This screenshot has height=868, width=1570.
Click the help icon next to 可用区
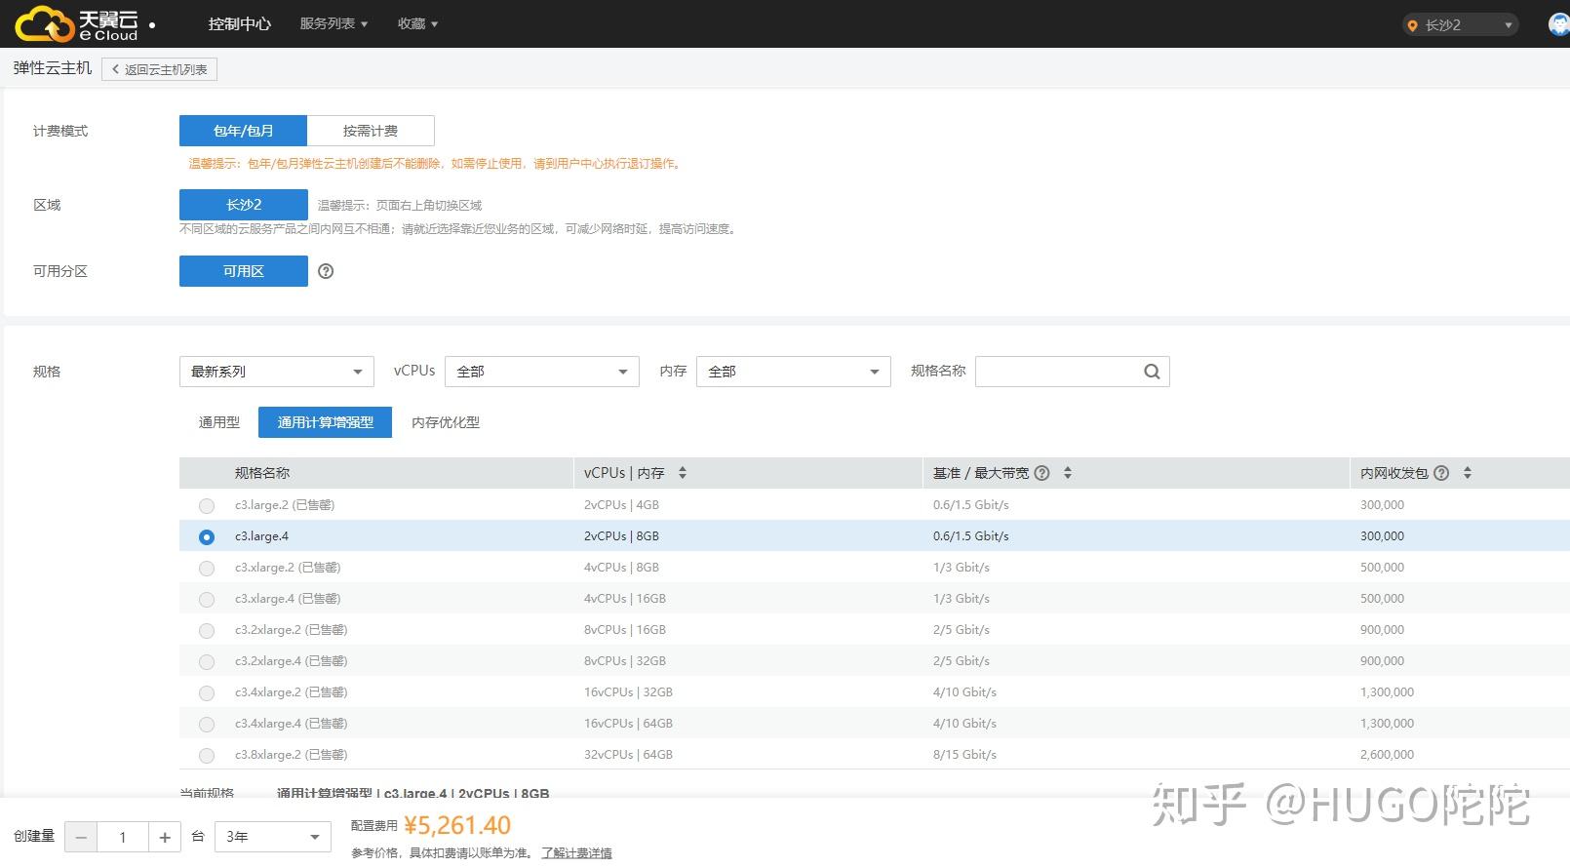[x=326, y=271]
